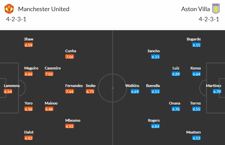This screenshot has height=145, width=225.
Task: Click Luiz's 6.89 rating badge
Action: click(176, 74)
